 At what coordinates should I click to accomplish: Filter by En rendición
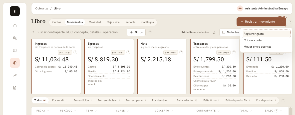coord(83,100)
